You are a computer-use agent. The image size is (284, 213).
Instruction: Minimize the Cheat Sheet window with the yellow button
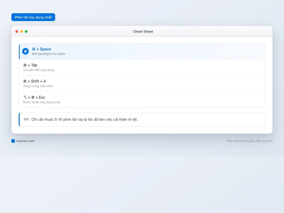click(x=22, y=32)
